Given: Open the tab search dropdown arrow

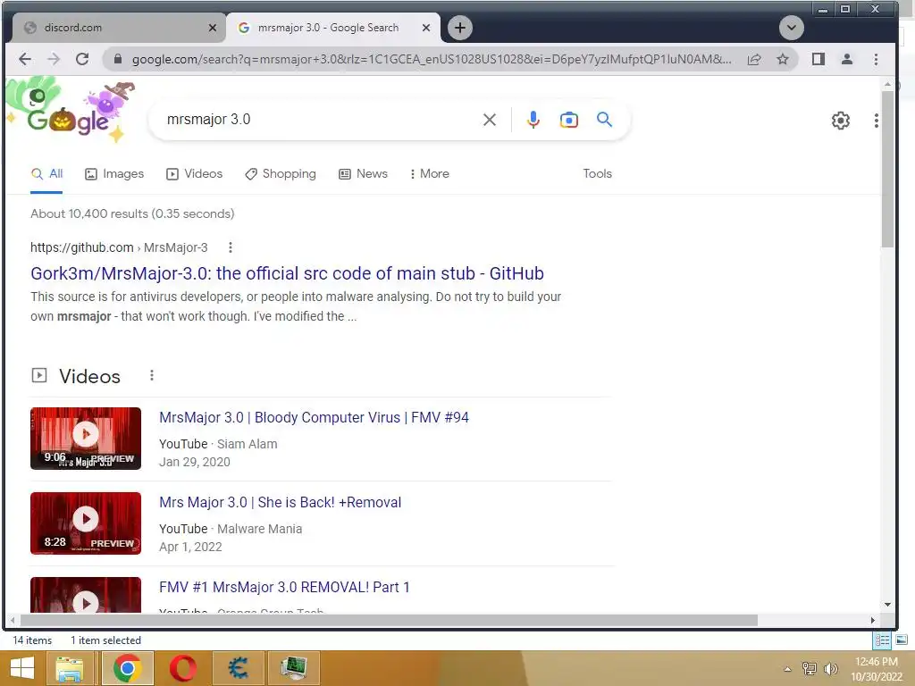Looking at the screenshot, I should point(792,28).
